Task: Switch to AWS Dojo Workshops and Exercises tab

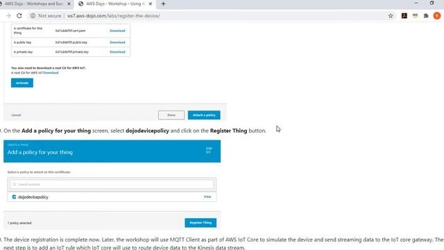Action: pyautogui.click(x=33, y=4)
